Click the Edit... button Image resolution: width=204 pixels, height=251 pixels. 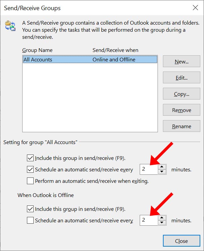click(x=181, y=78)
